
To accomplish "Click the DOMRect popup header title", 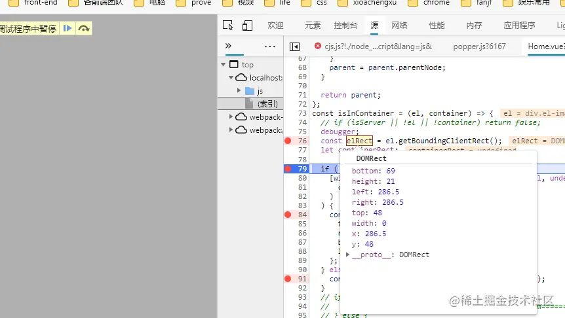I will [371, 158].
